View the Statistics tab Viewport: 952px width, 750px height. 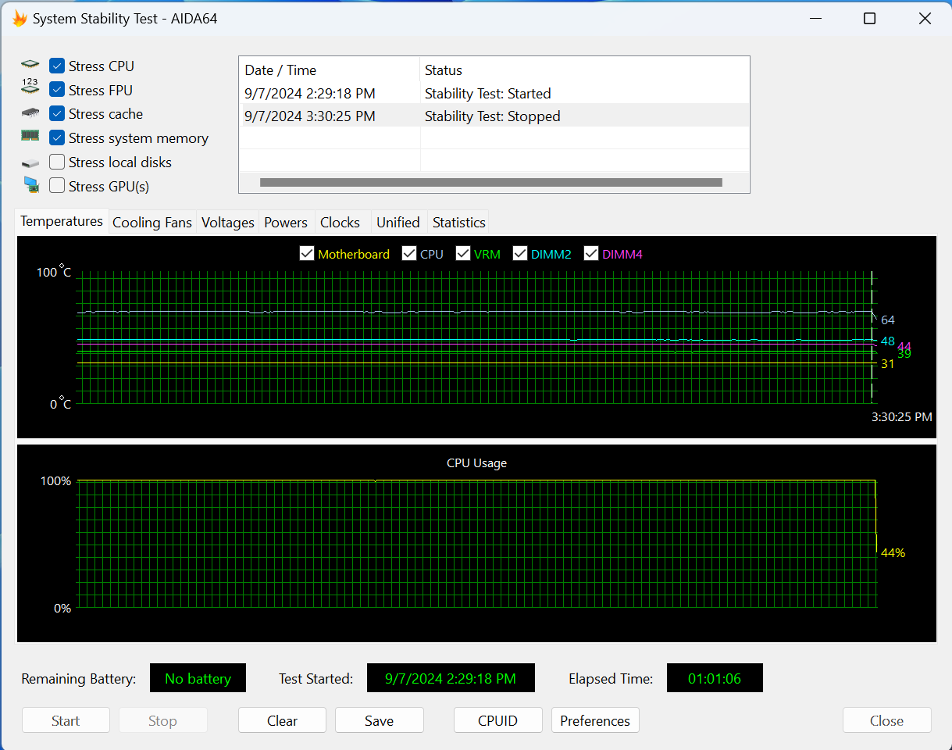tap(458, 223)
